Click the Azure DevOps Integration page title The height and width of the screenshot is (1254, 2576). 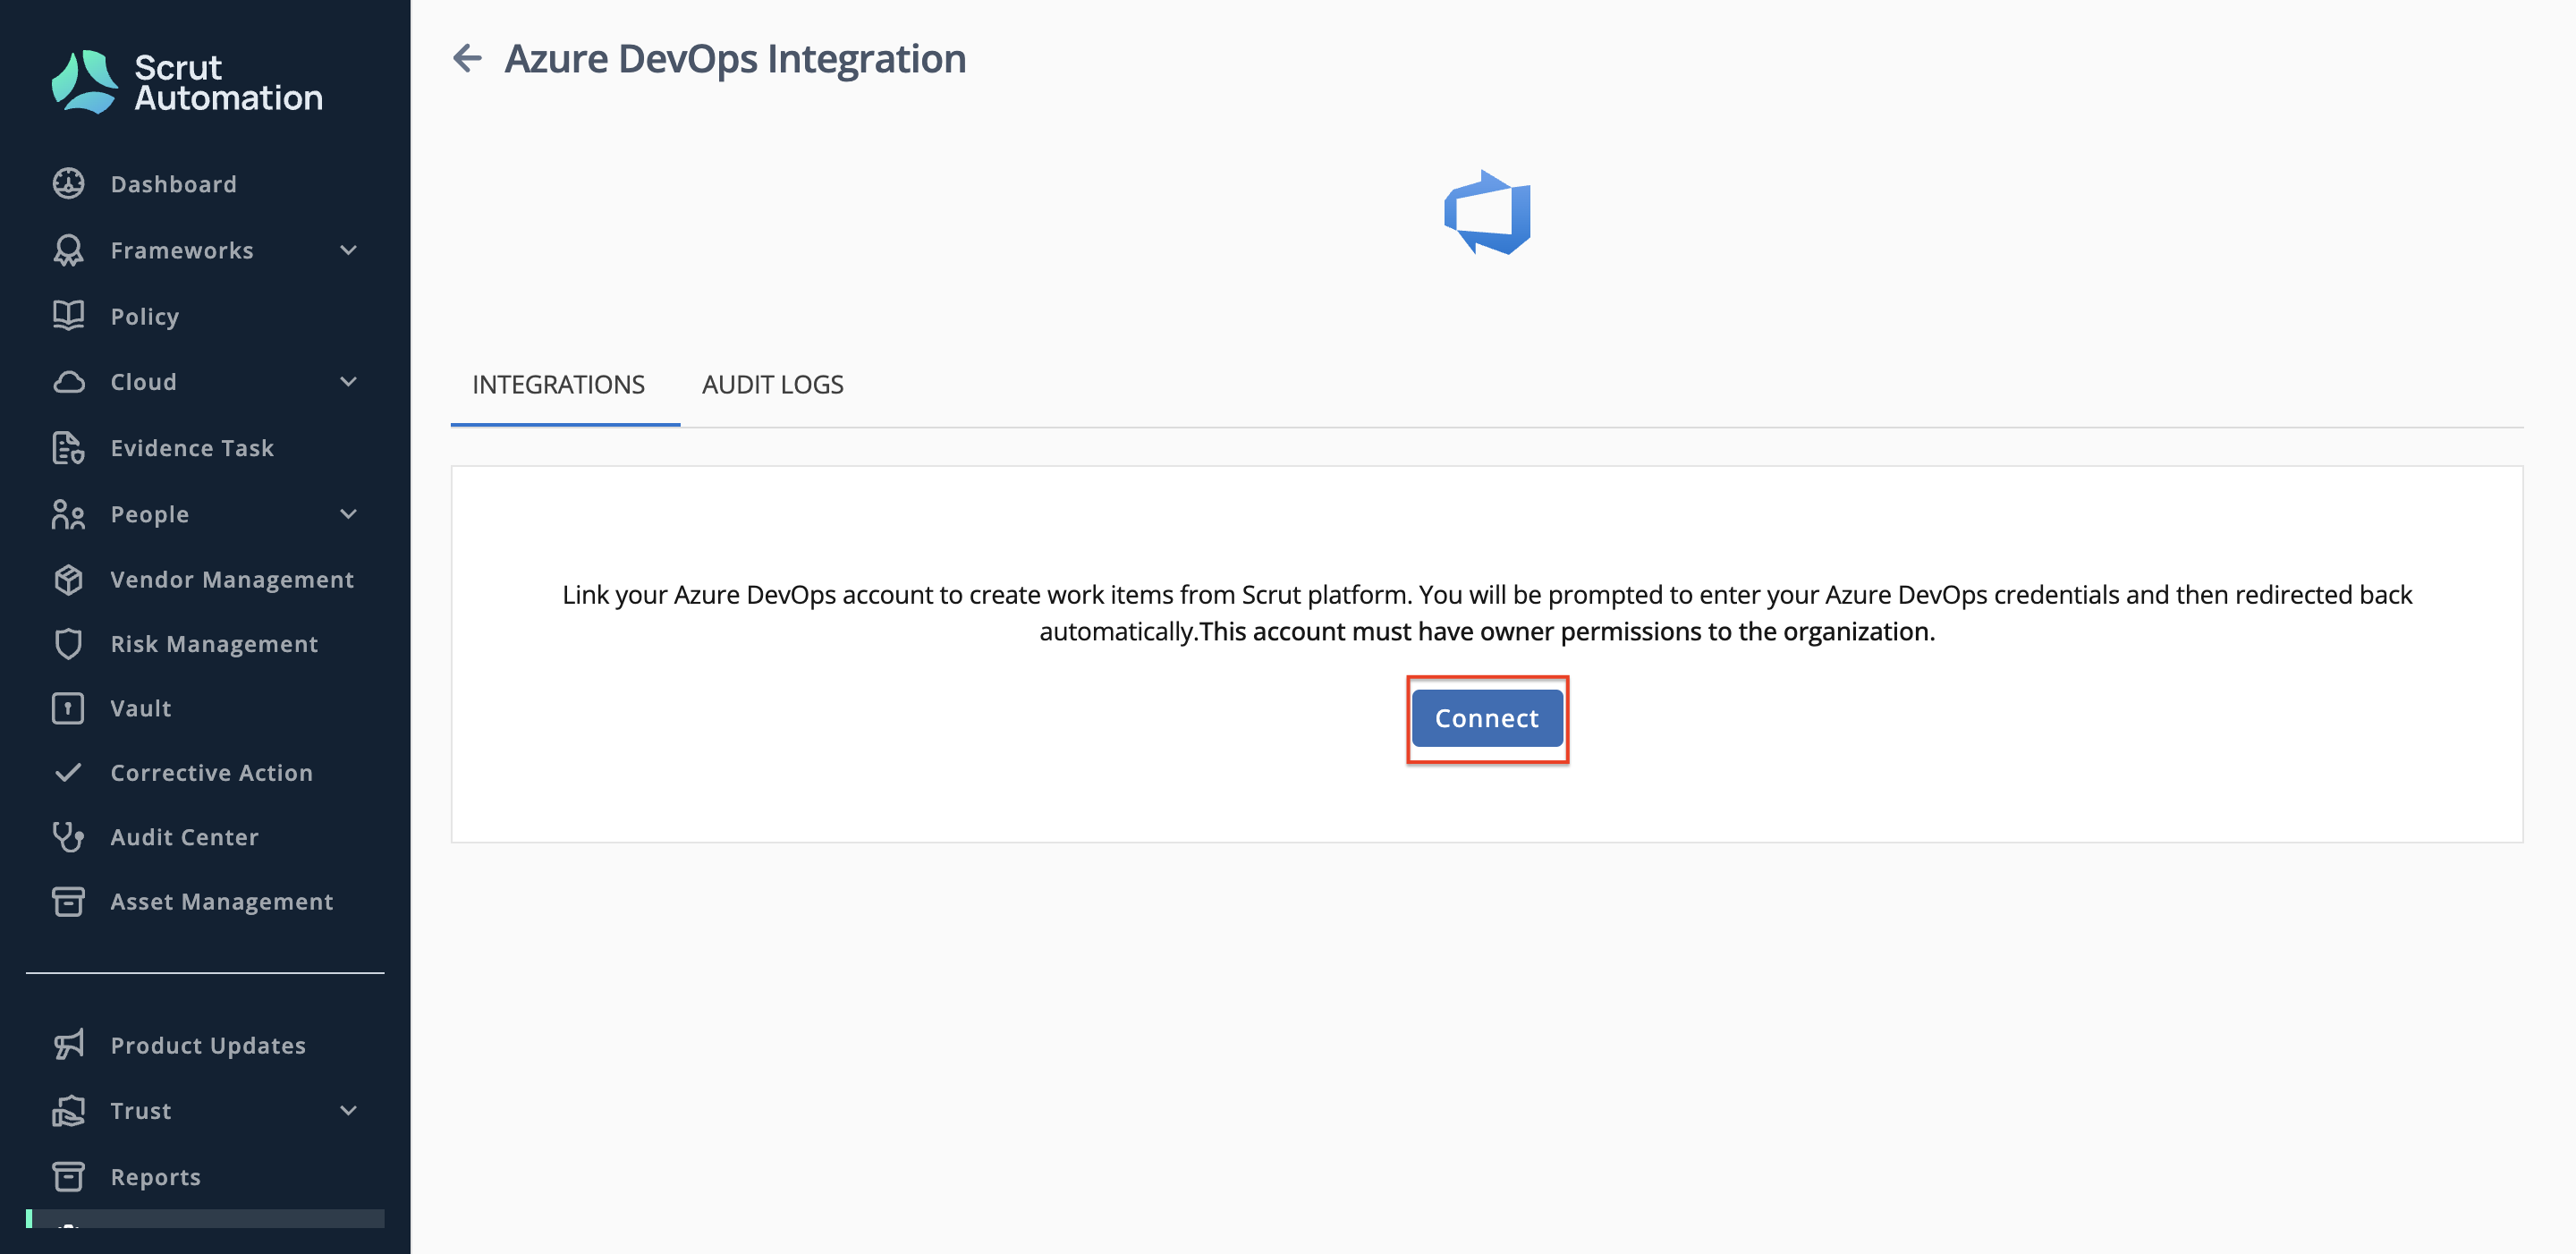735,59
